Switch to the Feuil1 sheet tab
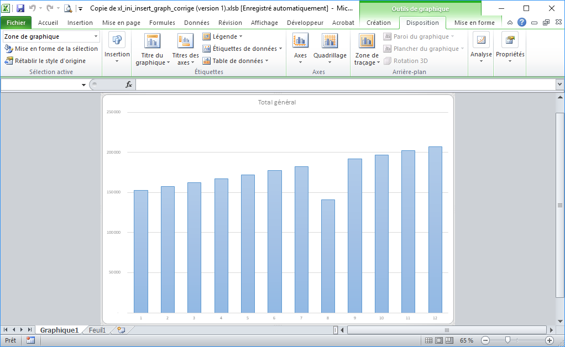 (97, 330)
